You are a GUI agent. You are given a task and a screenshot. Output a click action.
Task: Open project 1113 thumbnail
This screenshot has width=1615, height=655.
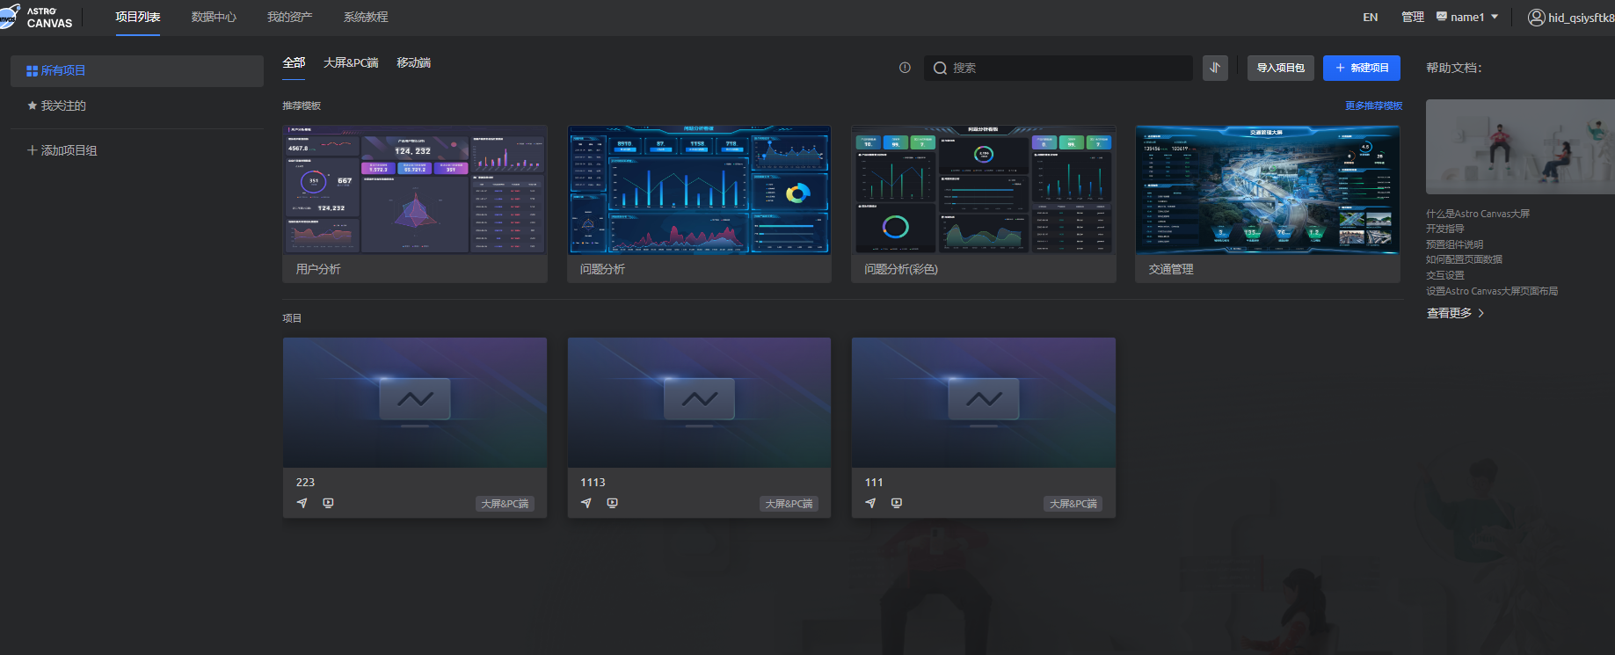pyautogui.click(x=699, y=403)
